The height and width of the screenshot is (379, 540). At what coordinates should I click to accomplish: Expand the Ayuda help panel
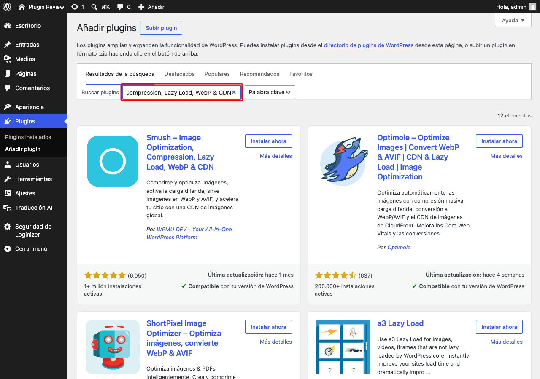(513, 20)
